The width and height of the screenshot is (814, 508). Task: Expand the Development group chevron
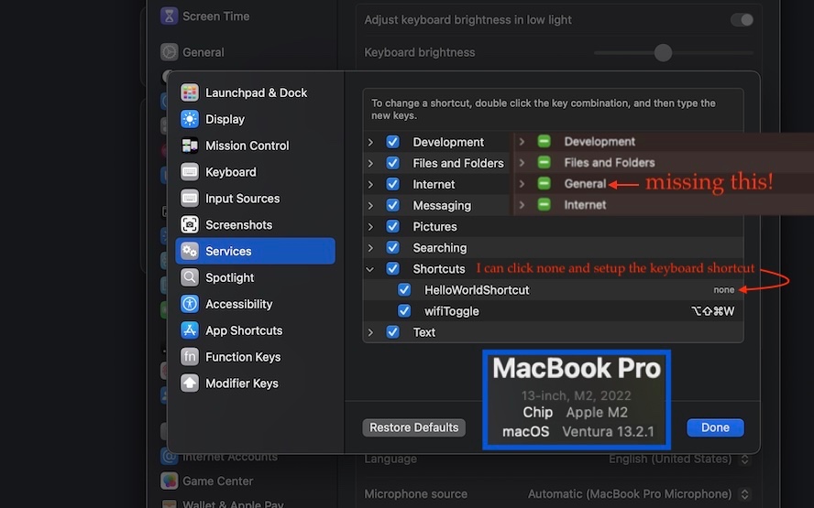pos(370,142)
